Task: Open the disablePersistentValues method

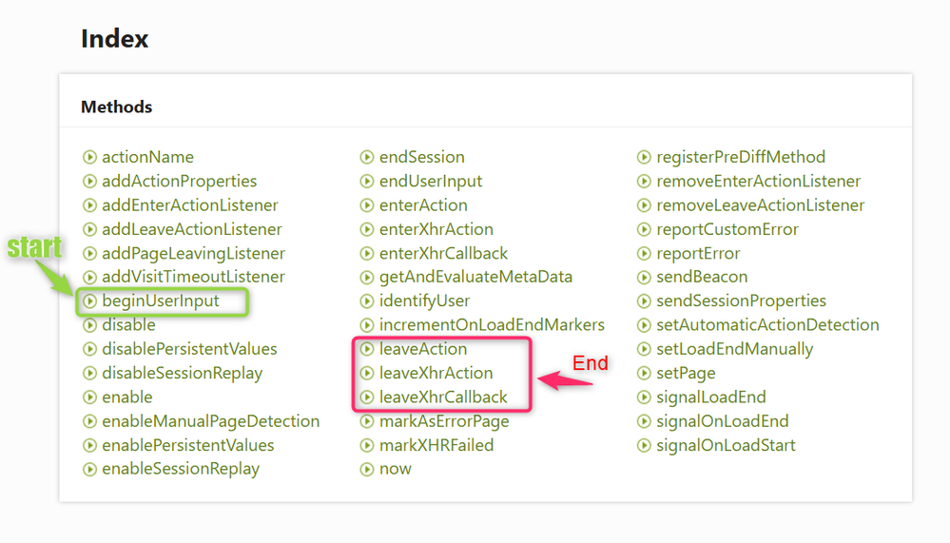Action: pyautogui.click(x=189, y=349)
